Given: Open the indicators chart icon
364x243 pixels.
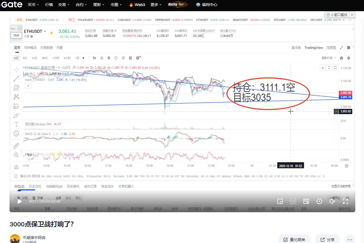Looking at the screenshot, I should (x=102, y=58).
